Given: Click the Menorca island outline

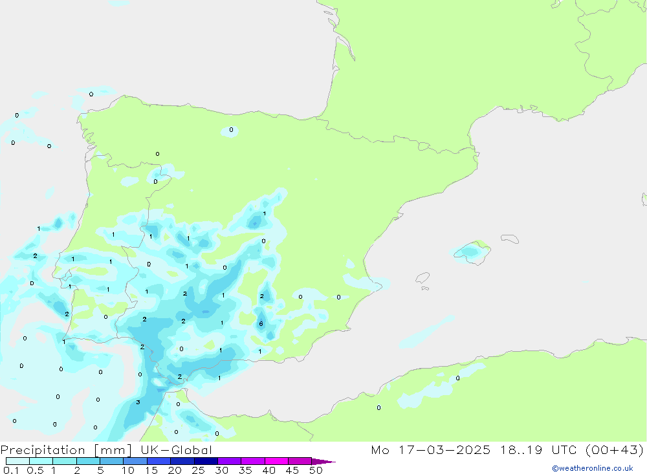Looking at the screenshot, I should click(x=510, y=239).
